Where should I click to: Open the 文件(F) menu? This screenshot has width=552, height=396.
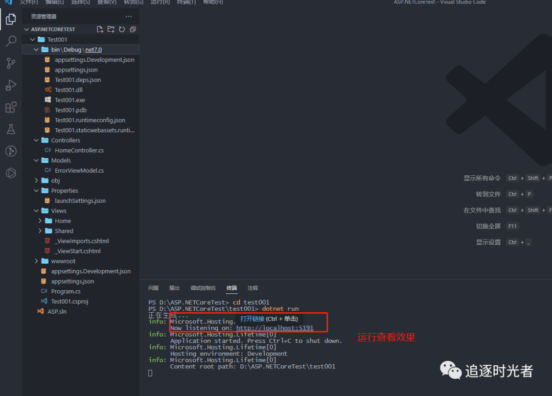coord(29,2)
